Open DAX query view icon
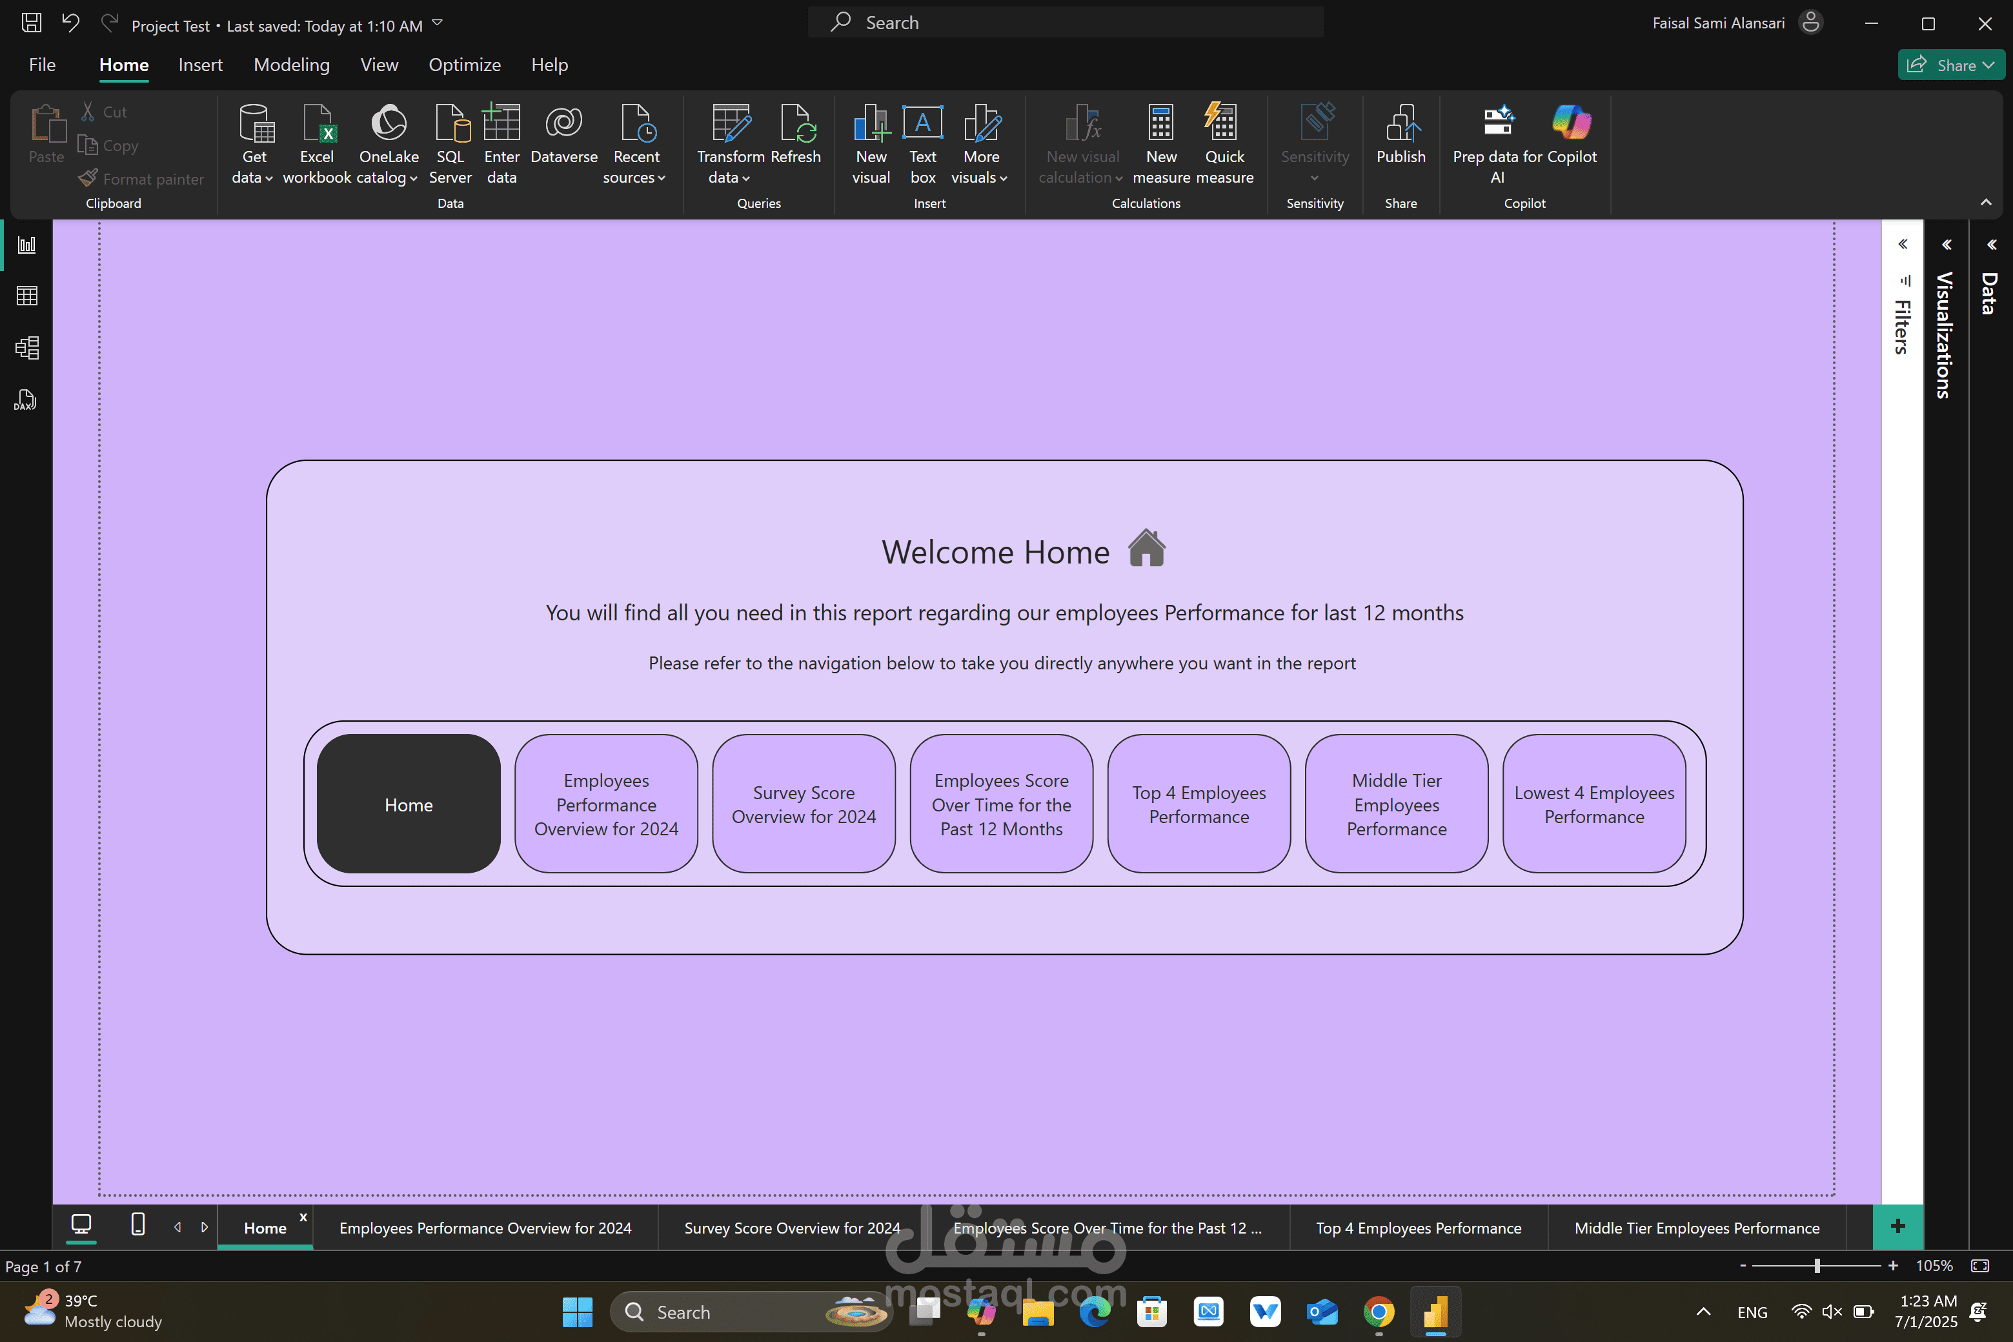This screenshot has width=2013, height=1342. [x=26, y=400]
